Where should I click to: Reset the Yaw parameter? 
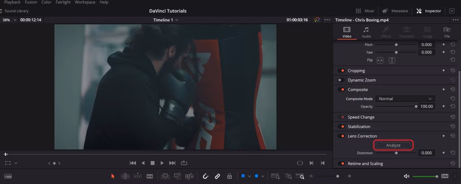tap(453, 52)
